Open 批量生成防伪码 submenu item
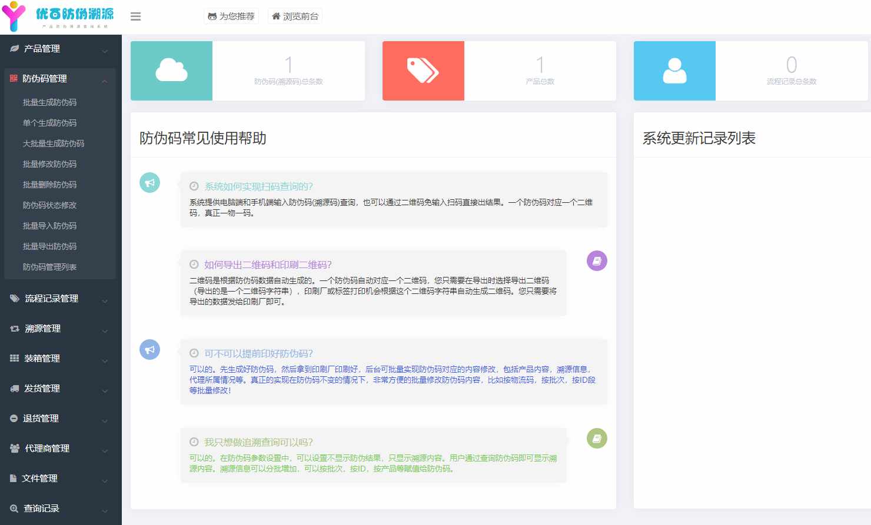The width and height of the screenshot is (871, 525). pyautogui.click(x=50, y=102)
